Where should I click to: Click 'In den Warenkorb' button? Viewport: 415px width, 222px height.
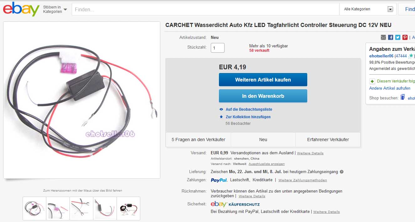coord(263,96)
